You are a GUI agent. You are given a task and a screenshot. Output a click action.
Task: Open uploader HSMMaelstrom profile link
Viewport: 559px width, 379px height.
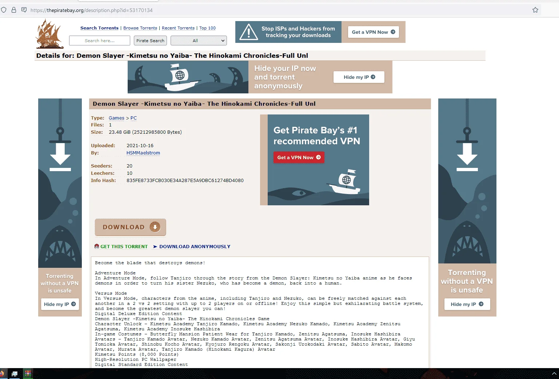(143, 153)
